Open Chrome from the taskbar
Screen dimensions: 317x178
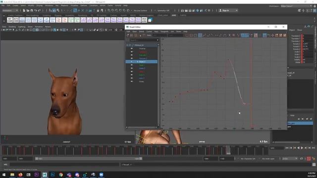click(61, 175)
